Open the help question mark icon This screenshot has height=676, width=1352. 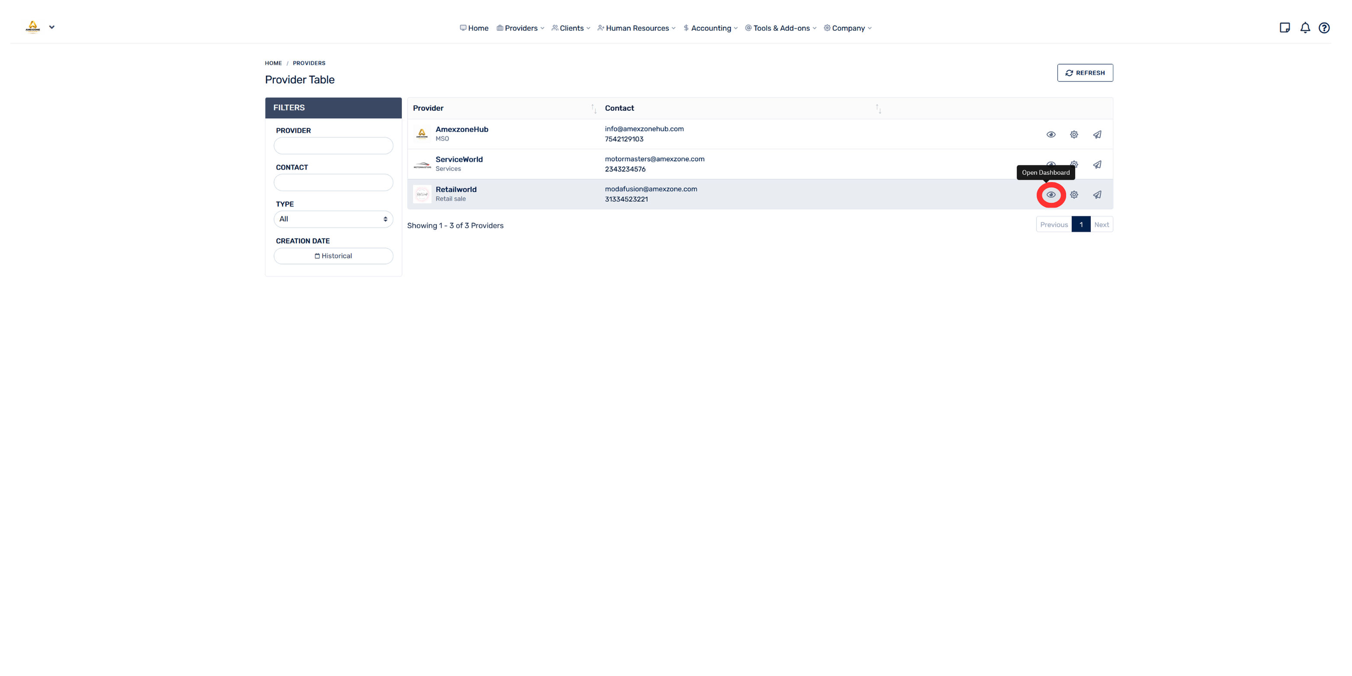pyautogui.click(x=1324, y=28)
